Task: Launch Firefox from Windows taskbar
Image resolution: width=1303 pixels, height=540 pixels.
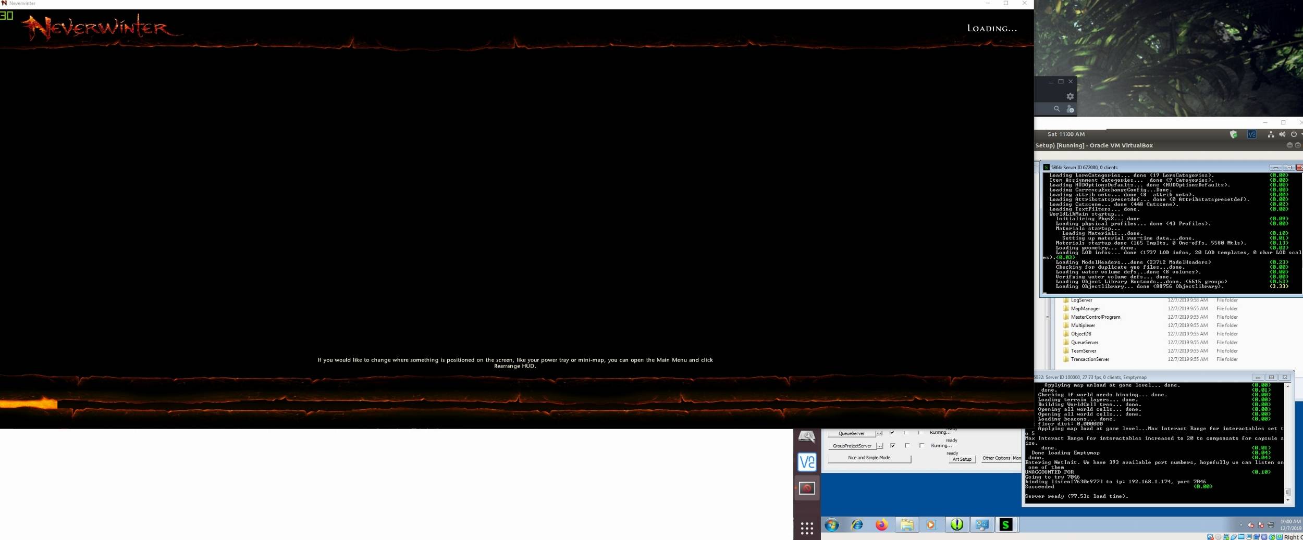Action: (x=882, y=525)
